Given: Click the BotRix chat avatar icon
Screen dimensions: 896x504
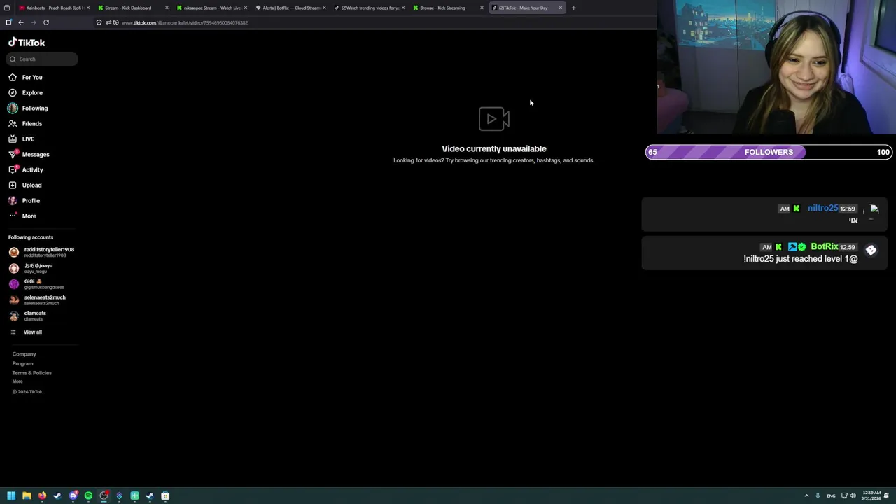Looking at the screenshot, I should tap(871, 251).
